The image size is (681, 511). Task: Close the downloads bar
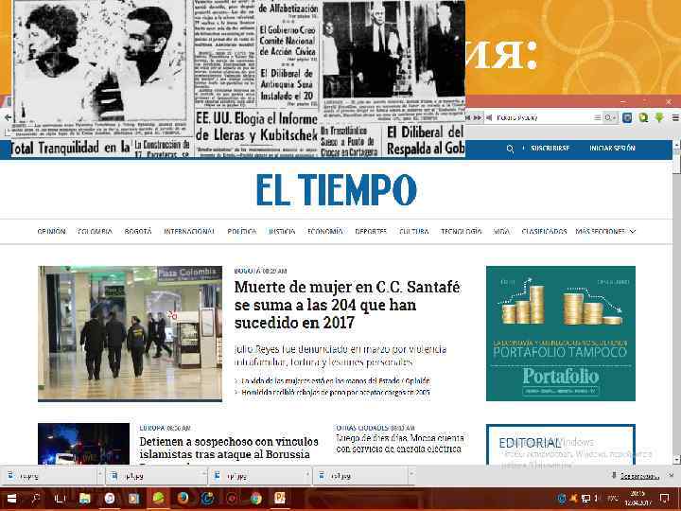(x=671, y=476)
